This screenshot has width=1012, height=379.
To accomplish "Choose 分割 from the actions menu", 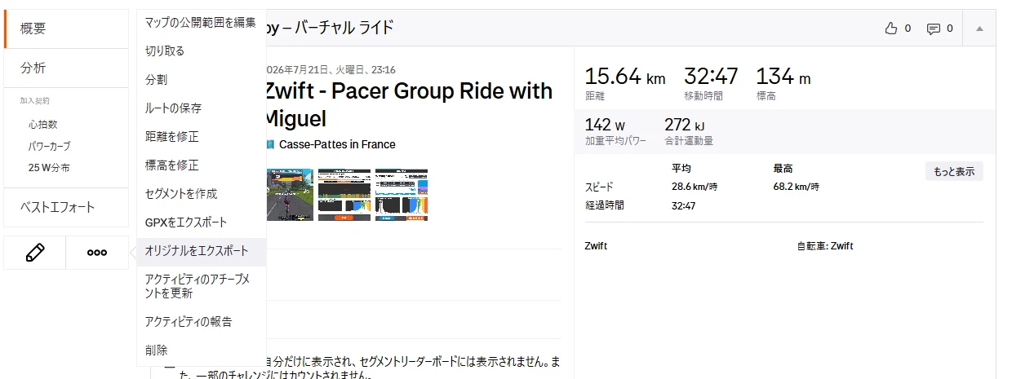I will pyautogui.click(x=201, y=79).
